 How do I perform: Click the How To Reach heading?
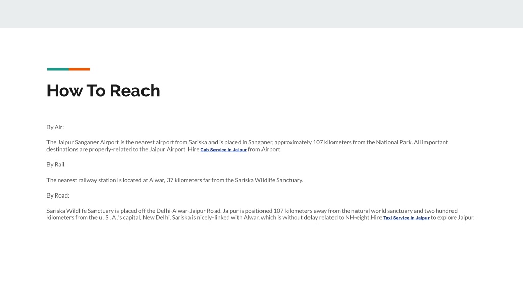103,91
